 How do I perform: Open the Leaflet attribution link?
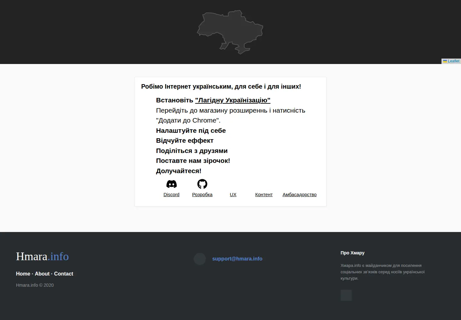coord(453,61)
